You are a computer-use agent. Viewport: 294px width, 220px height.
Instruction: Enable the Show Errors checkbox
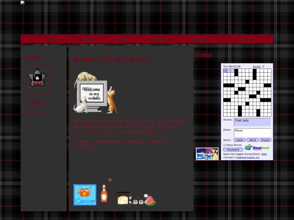(x=224, y=145)
